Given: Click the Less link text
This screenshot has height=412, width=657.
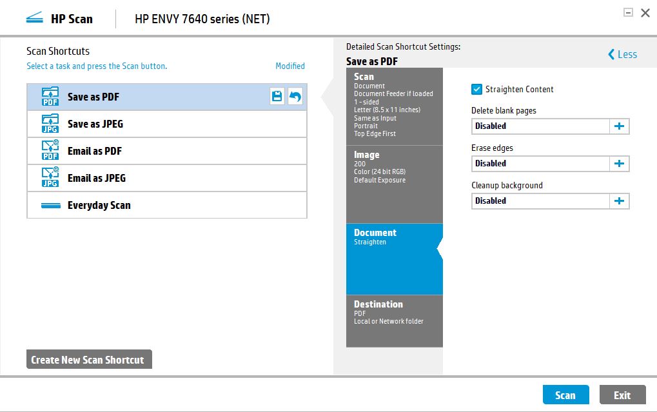Looking at the screenshot, I should [x=627, y=55].
